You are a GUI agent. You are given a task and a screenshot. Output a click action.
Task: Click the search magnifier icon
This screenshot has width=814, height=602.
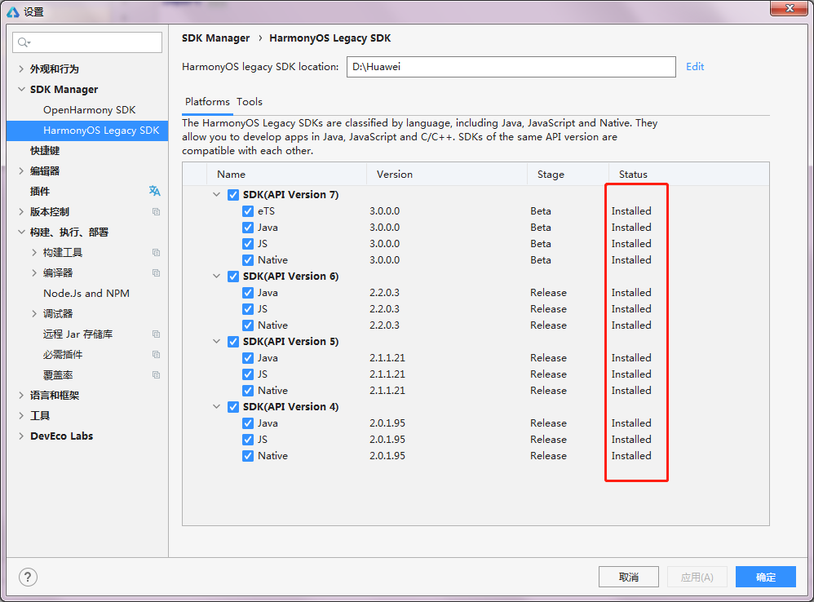[24, 42]
